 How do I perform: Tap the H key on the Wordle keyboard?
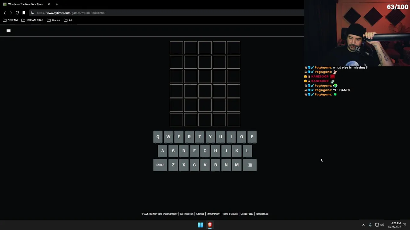pyautogui.click(x=216, y=151)
